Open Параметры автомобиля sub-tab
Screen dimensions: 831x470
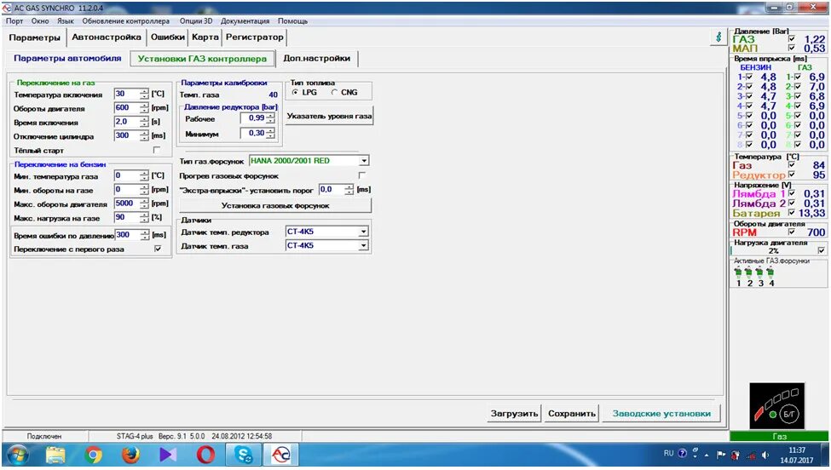tap(67, 58)
